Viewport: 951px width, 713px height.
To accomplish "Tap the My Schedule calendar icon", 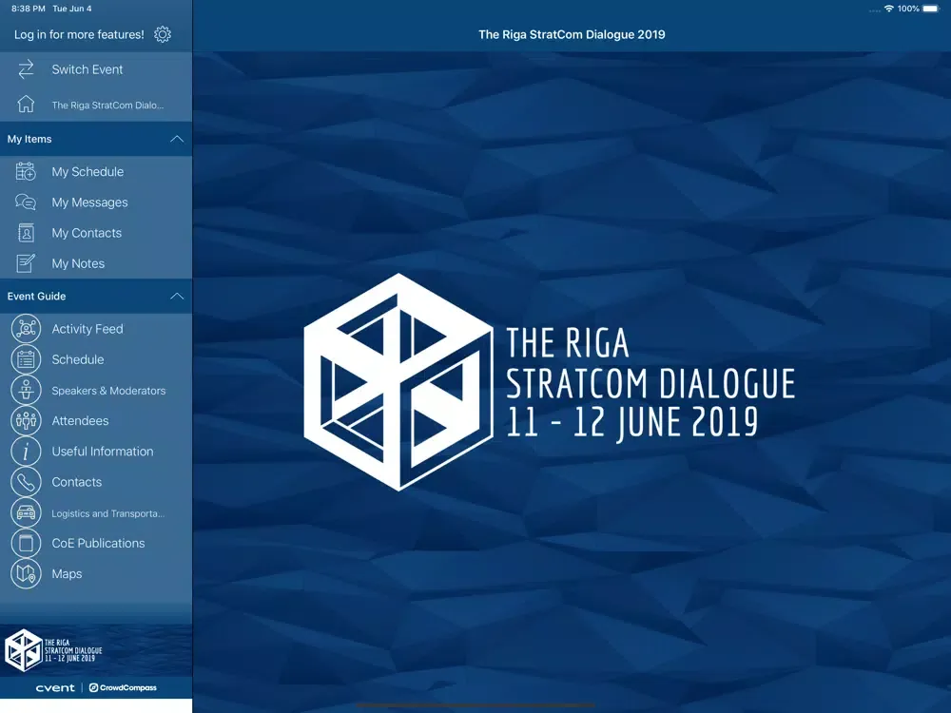I will click(26, 171).
